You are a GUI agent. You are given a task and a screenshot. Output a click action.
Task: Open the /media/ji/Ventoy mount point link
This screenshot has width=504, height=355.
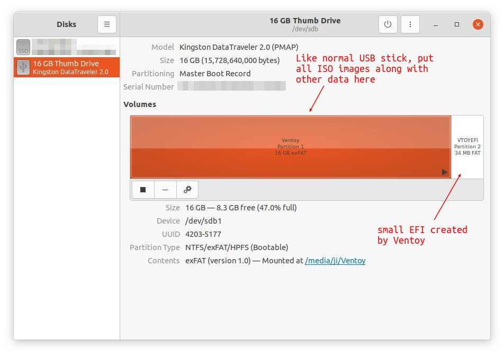[335, 261]
